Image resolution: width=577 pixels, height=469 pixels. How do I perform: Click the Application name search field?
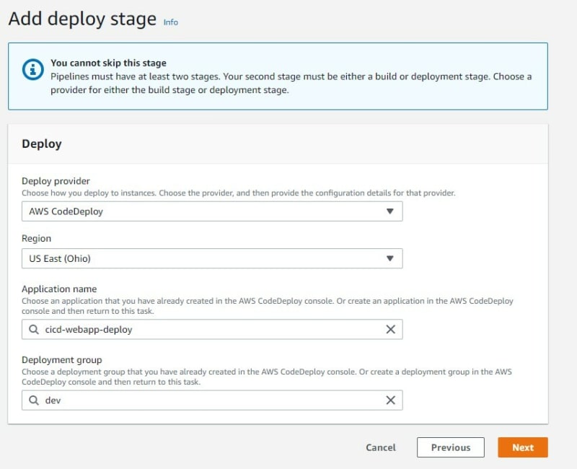[212, 330]
